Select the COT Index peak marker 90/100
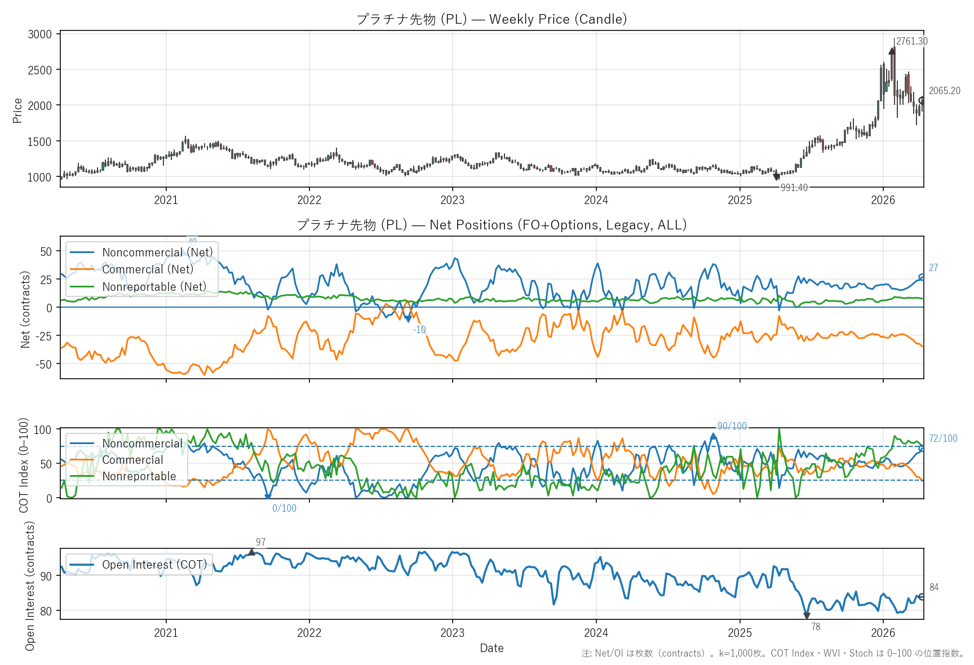 tap(713, 436)
